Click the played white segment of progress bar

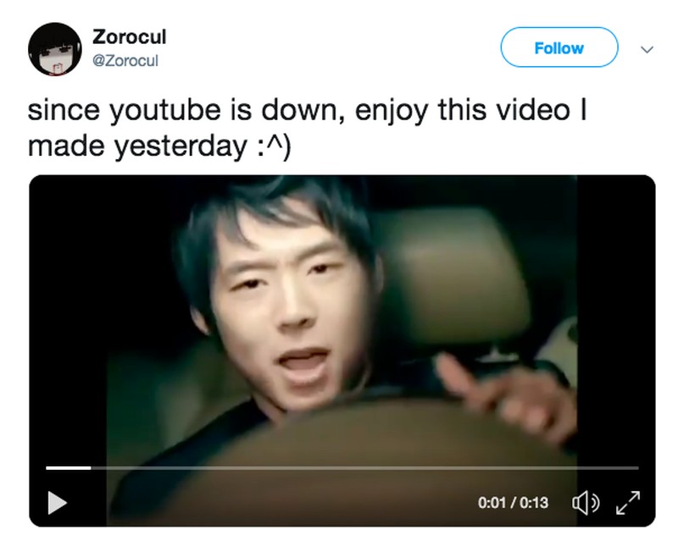[69, 468]
